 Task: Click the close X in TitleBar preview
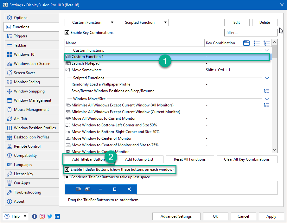[129, 189]
